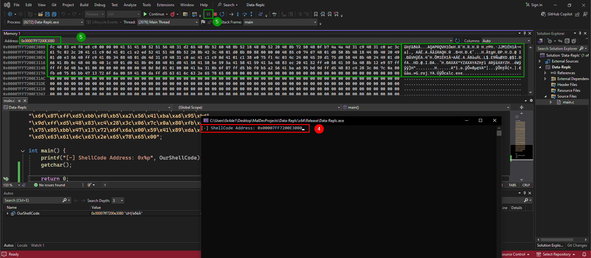Open the Analyze menu
The width and height of the screenshot is (591, 258).
(x=130, y=5)
